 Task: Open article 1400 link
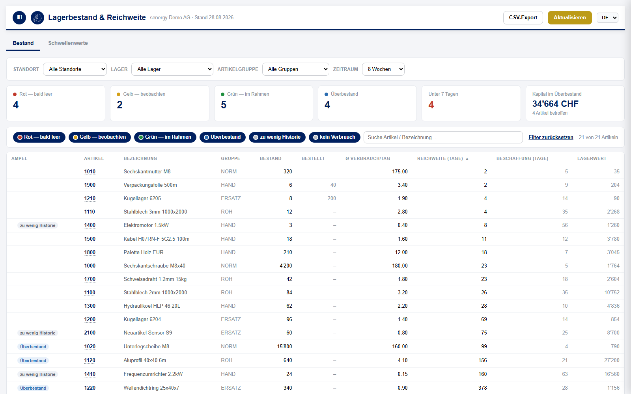tap(90, 225)
